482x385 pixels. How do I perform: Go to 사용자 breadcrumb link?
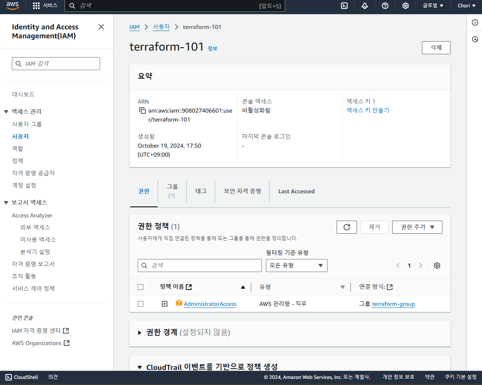(161, 27)
